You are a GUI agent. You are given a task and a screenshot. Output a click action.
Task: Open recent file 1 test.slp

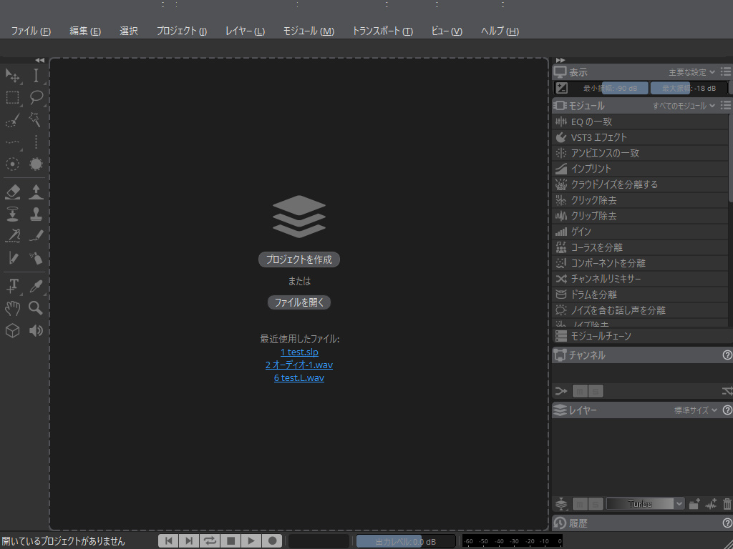pos(299,352)
